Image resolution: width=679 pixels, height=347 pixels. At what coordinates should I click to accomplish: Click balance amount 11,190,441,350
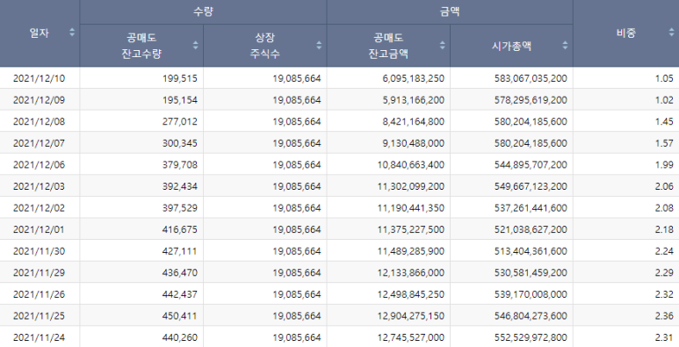click(410, 208)
